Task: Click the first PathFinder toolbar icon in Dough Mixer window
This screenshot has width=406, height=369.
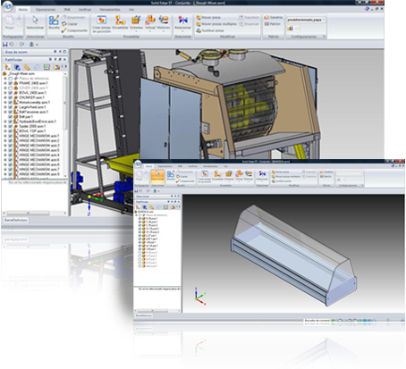Action: tap(7, 67)
